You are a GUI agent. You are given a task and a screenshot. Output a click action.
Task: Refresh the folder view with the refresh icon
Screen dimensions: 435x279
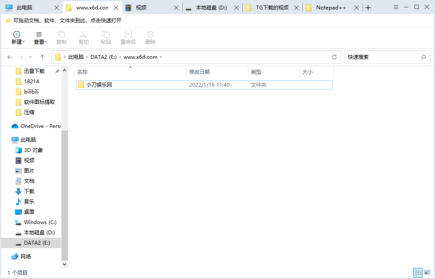[334, 57]
